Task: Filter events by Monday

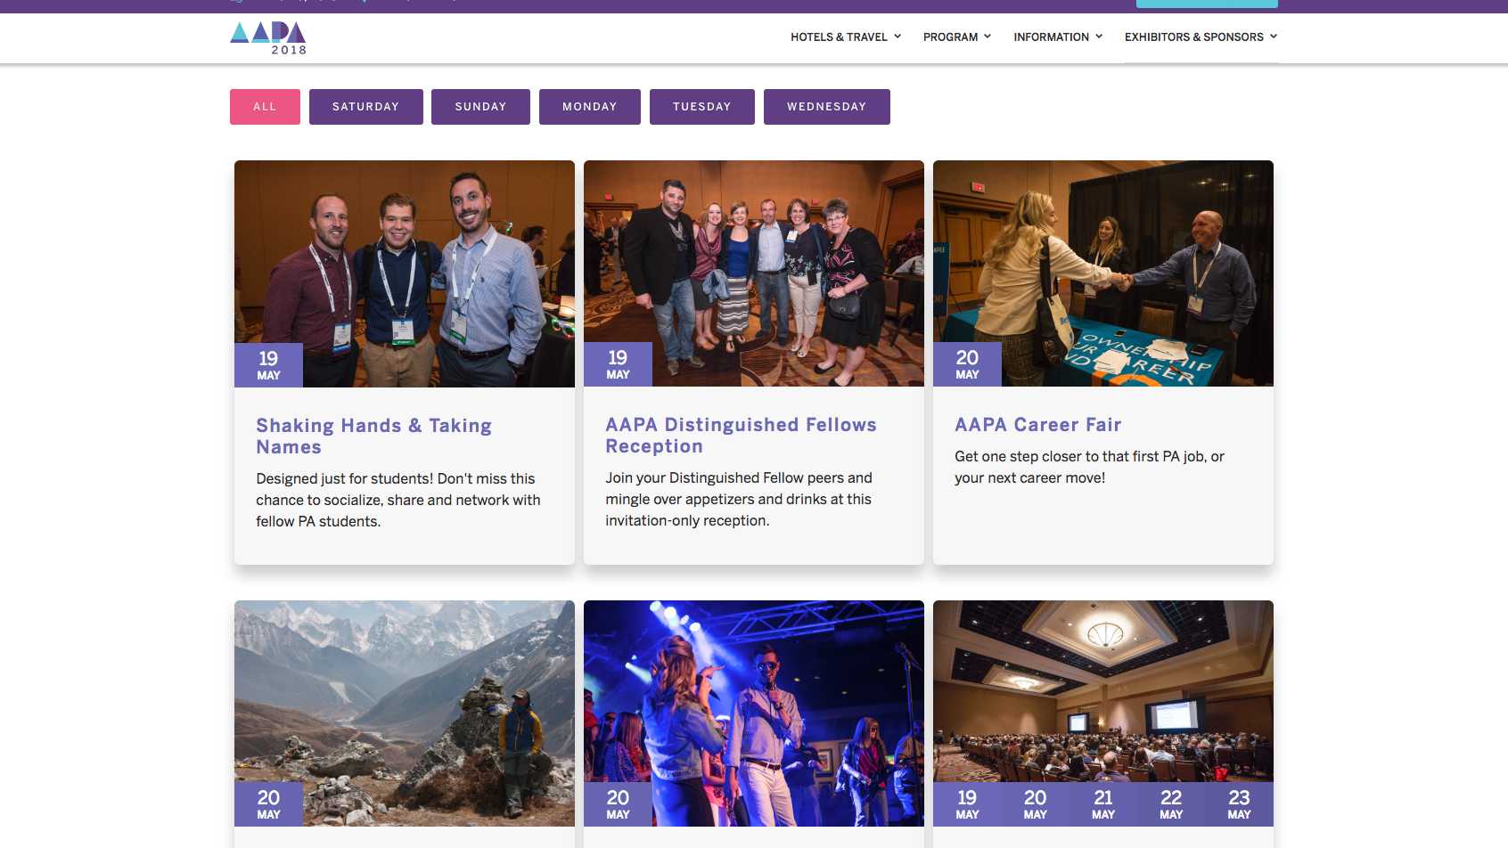Action: pos(590,107)
